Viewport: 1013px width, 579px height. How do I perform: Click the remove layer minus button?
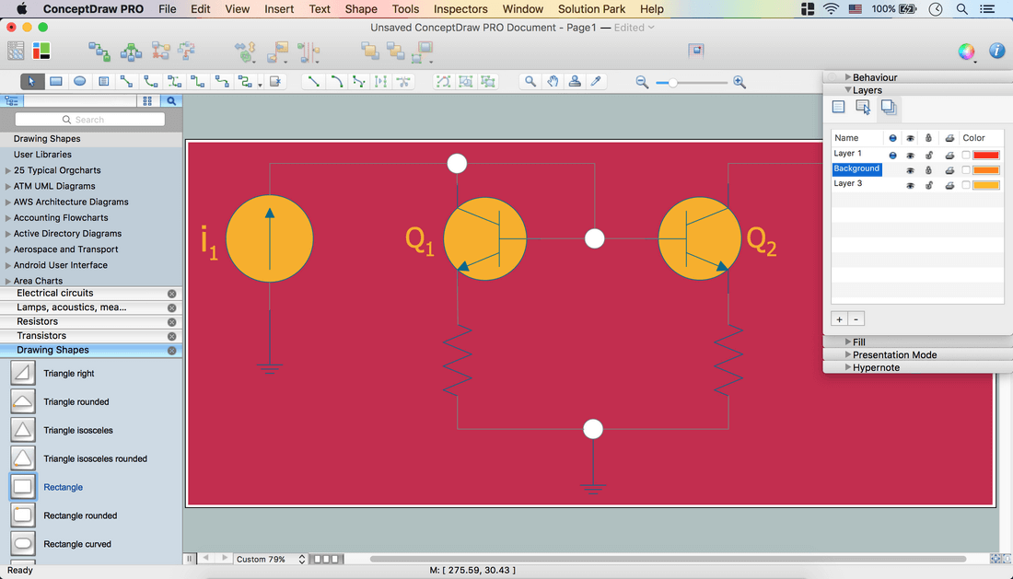(856, 319)
